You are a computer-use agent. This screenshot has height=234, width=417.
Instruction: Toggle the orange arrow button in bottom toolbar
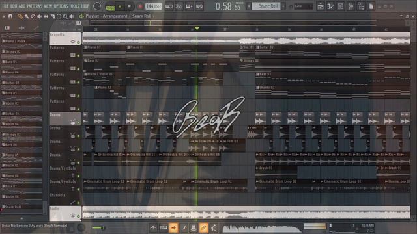[173, 227]
